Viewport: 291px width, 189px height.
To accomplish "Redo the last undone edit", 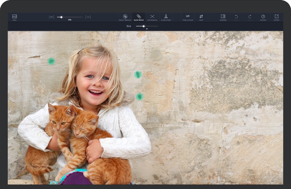I will [x=250, y=17].
